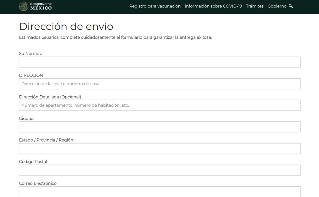Viewport: 319px width, 197px height.
Task: Click the Correo Electrónico field
Action: [159, 191]
